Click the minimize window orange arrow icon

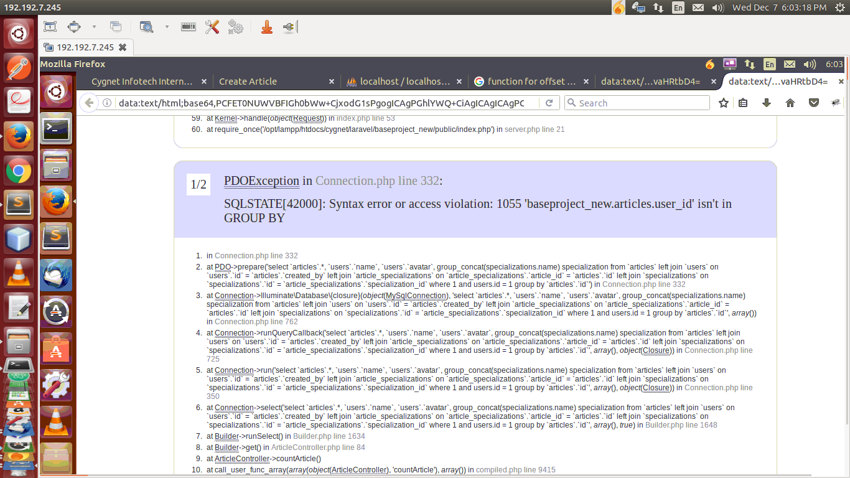pos(267,27)
